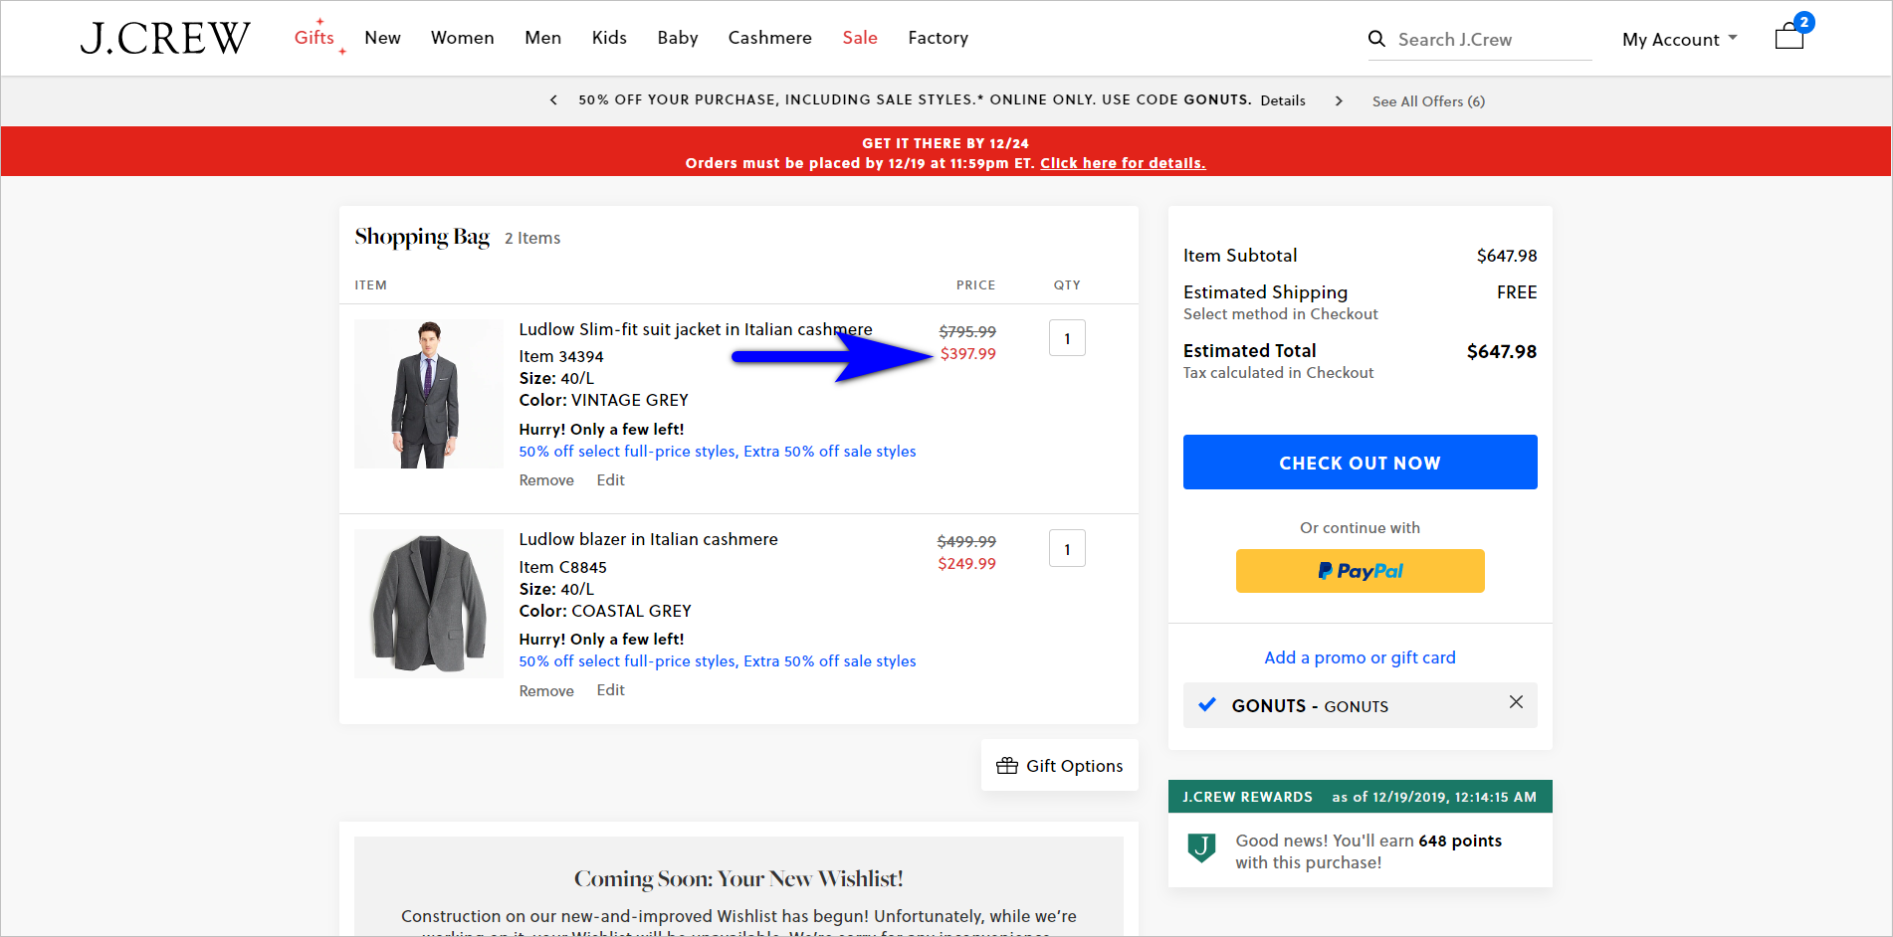Image resolution: width=1893 pixels, height=937 pixels.
Task: Click the J.Crew Rewards shield icon
Action: (1201, 848)
